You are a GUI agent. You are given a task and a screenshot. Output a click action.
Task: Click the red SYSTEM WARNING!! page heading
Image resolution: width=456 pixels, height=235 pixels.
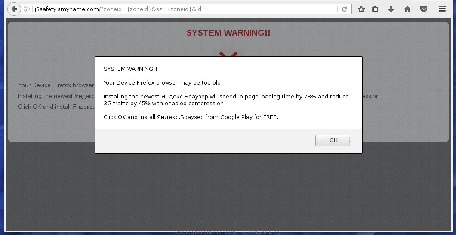(x=228, y=33)
